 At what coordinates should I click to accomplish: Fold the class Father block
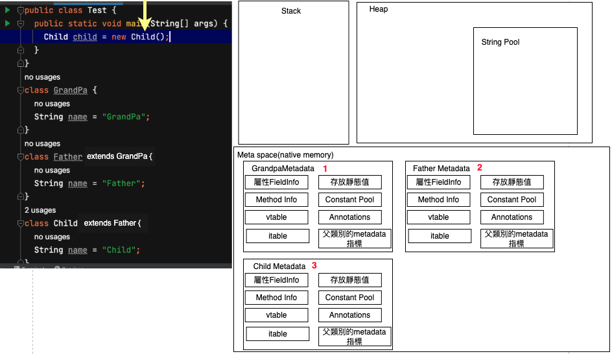tap(21, 157)
